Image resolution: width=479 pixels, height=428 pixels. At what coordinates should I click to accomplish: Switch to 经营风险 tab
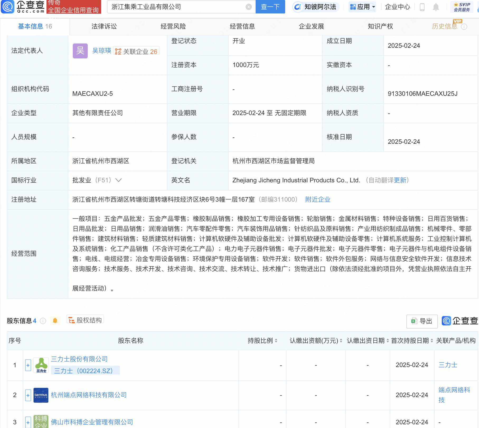tap(173, 26)
